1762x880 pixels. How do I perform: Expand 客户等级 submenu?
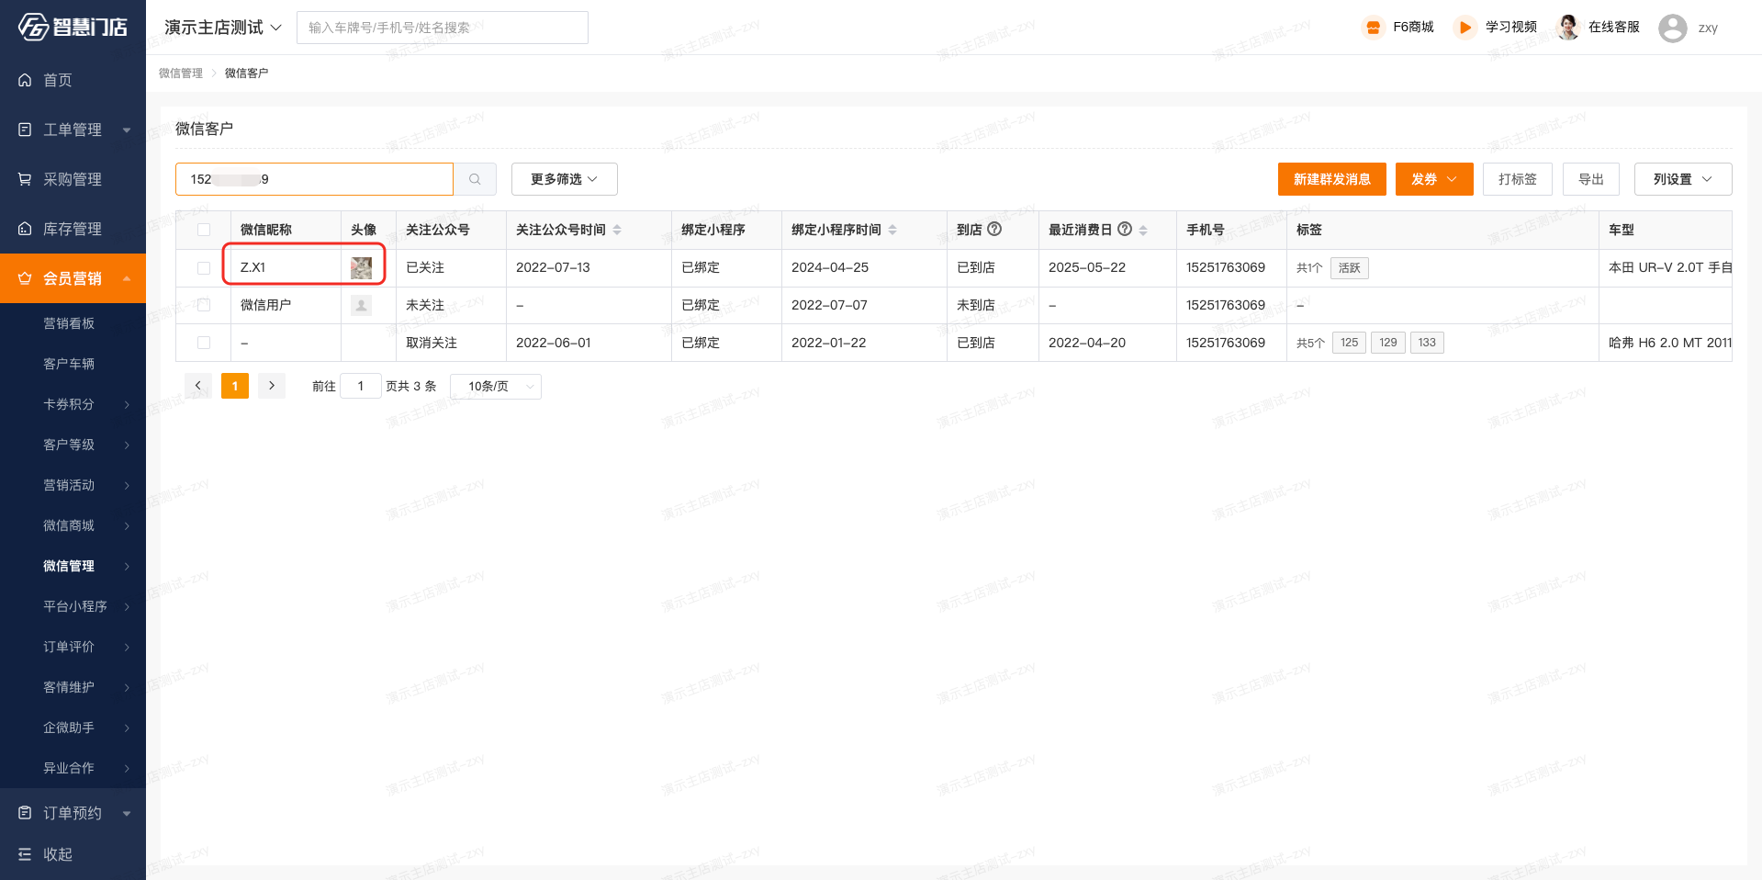pyautogui.click(x=127, y=445)
